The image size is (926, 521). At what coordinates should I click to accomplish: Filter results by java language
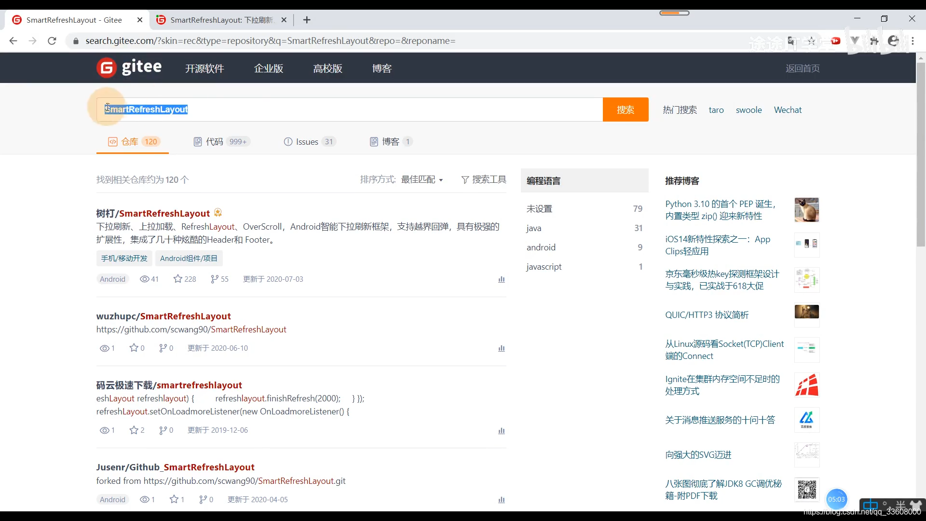[585, 228]
